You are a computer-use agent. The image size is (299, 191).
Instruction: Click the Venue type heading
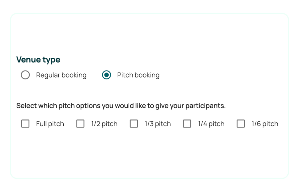click(x=38, y=60)
